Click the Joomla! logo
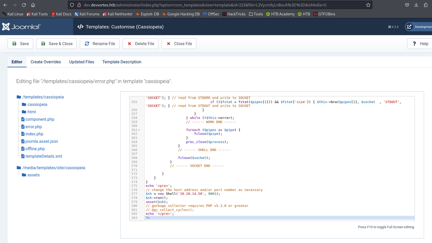Screen dimensions: 432x243 tap(21, 27)
